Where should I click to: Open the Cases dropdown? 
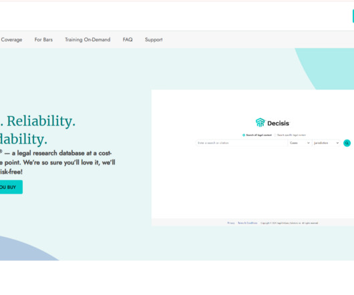[299, 143]
